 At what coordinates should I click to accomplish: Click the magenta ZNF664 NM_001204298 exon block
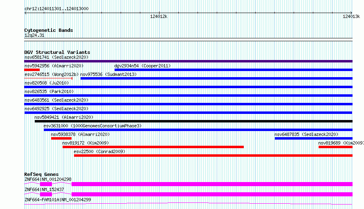212,184
